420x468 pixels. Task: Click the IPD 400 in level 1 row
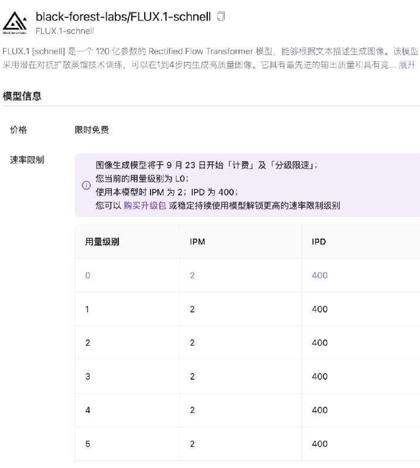pos(320,309)
